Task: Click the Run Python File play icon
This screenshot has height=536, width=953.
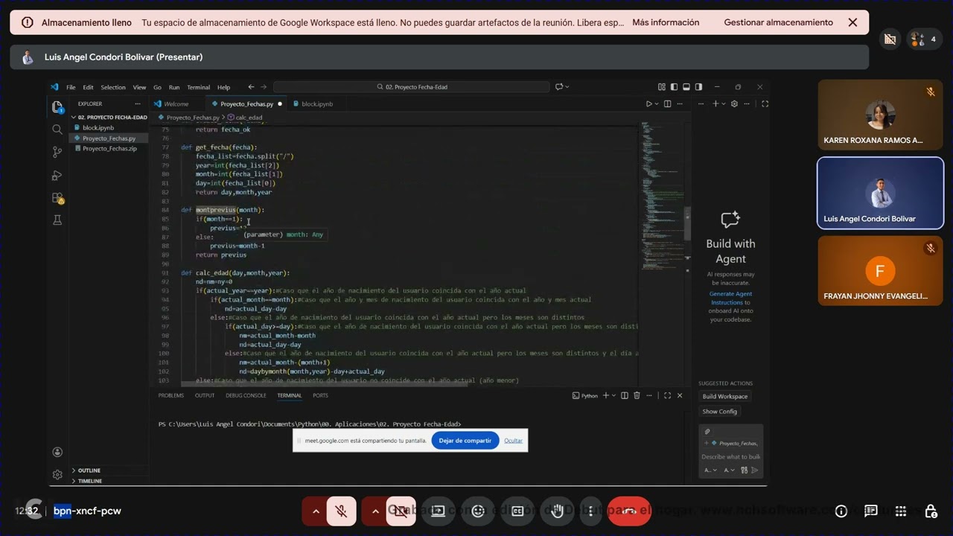Action: (x=649, y=103)
